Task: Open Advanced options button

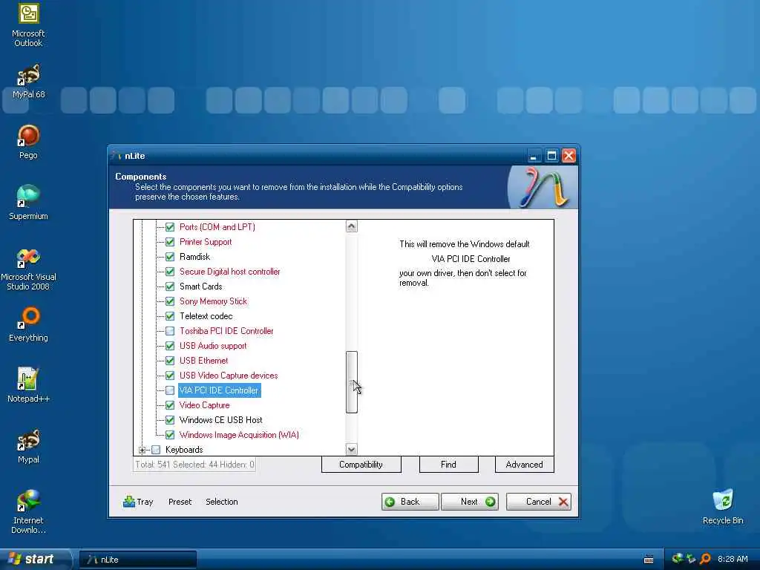Action: click(524, 465)
